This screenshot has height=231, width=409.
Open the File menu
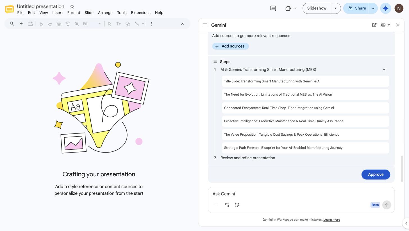coord(20,13)
